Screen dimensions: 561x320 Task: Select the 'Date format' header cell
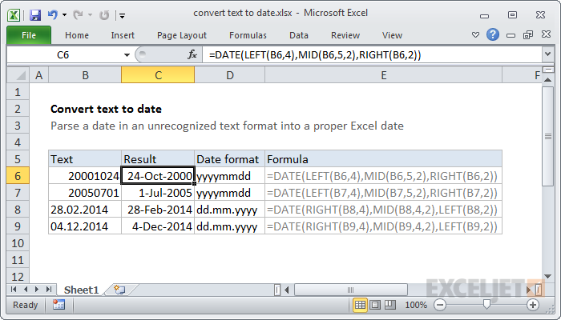click(x=229, y=159)
